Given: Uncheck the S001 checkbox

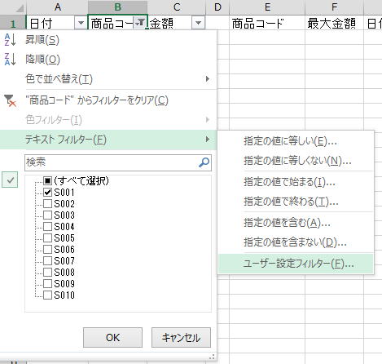Looking at the screenshot, I should 47,193.
